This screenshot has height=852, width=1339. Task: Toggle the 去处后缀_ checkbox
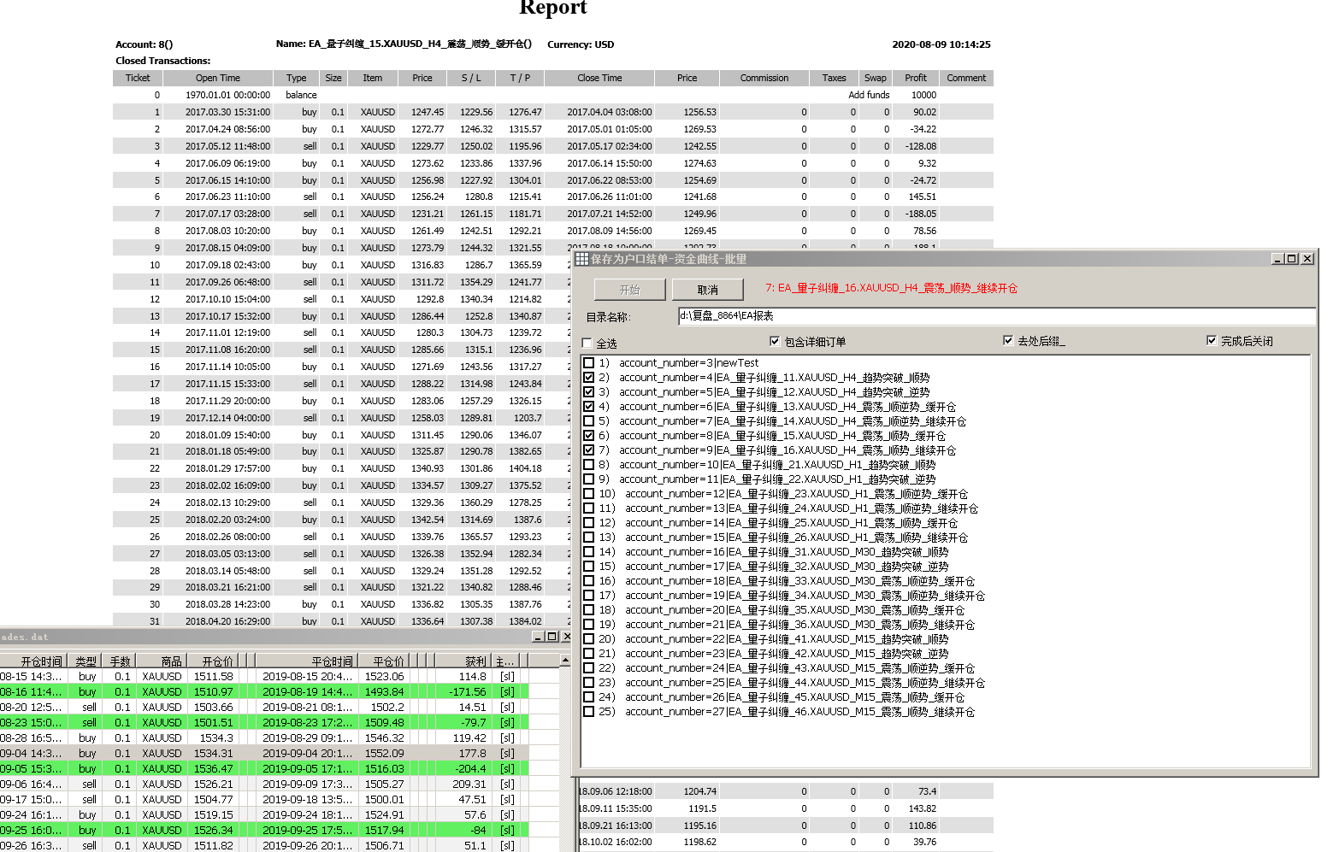[1008, 340]
